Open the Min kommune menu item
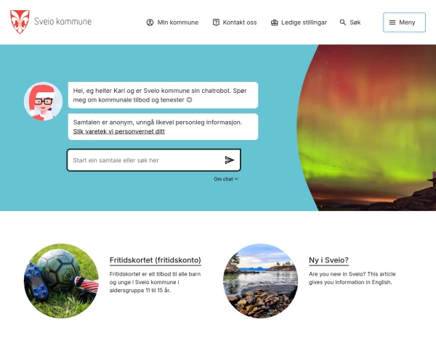 coord(172,22)
